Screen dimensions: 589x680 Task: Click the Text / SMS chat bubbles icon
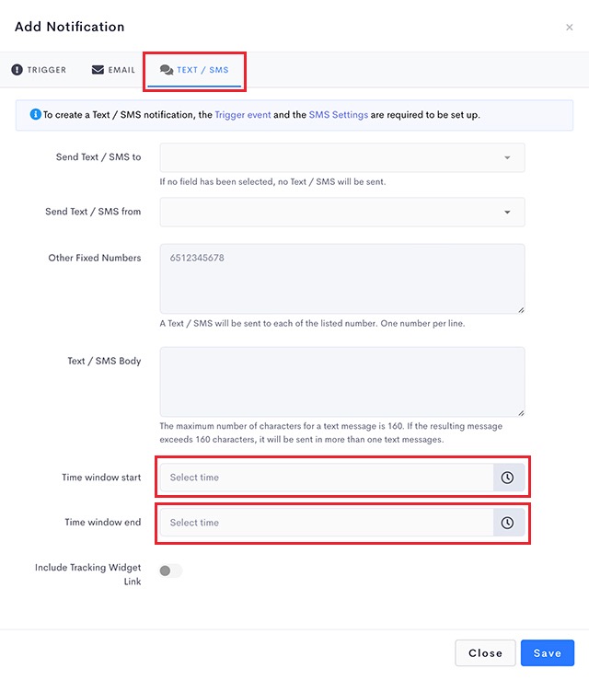pyautogui.click(x=167, y=70)
